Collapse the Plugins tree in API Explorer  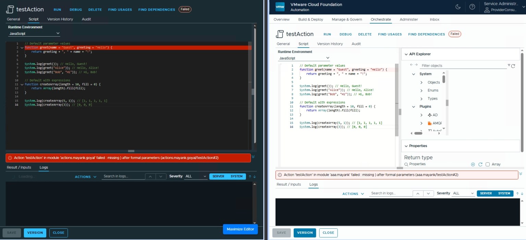pos(414,106)
